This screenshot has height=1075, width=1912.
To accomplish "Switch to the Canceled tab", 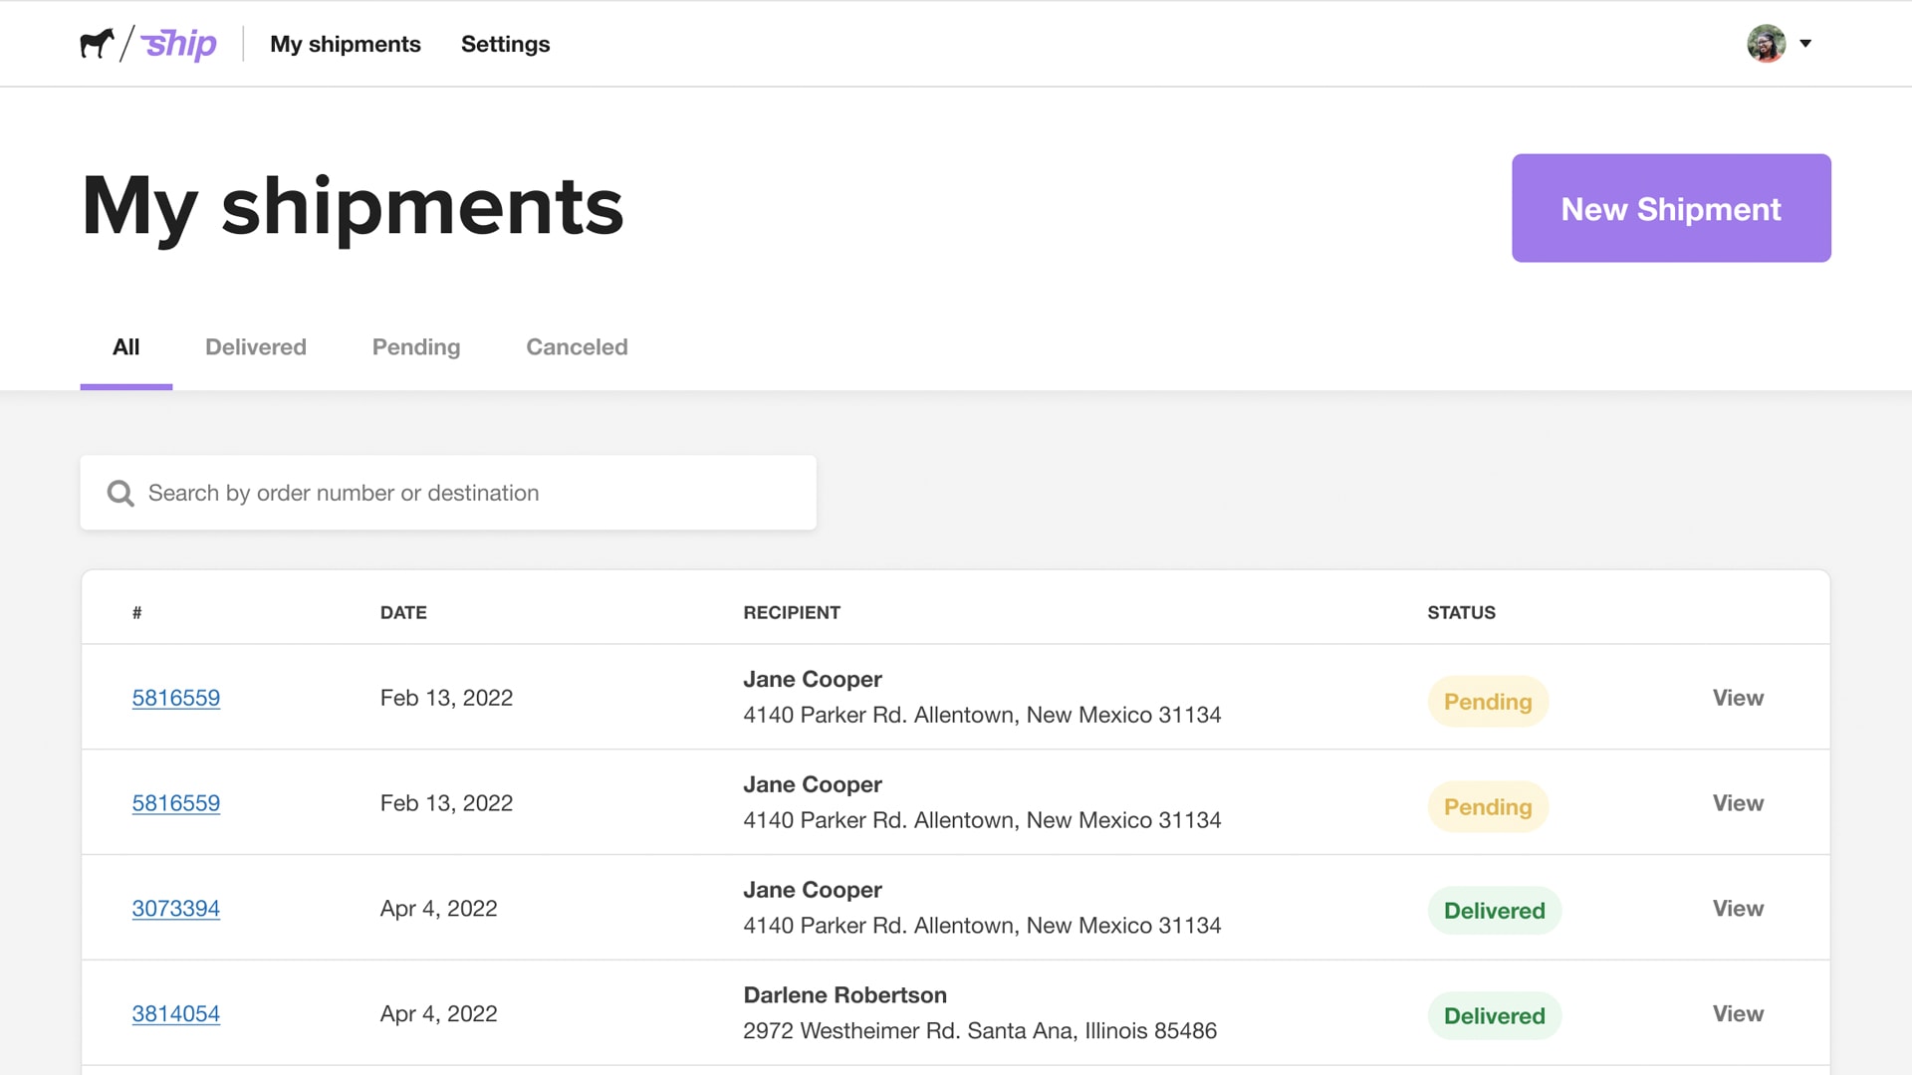I will click(x=577, y=346).
